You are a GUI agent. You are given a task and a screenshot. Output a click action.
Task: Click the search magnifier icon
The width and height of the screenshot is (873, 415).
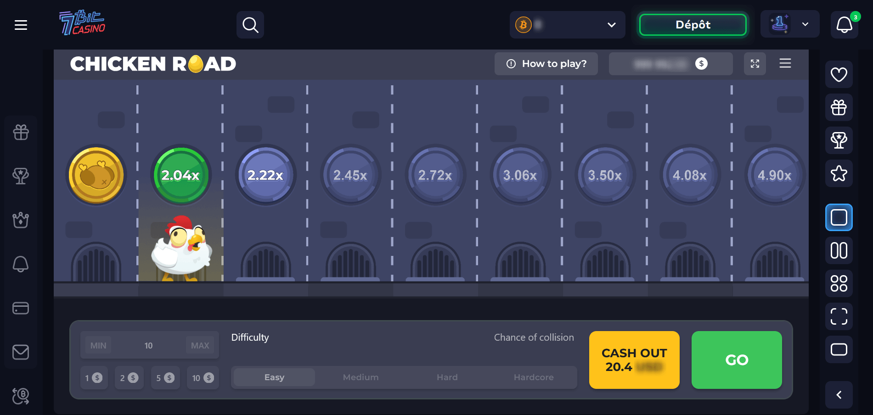250,25
